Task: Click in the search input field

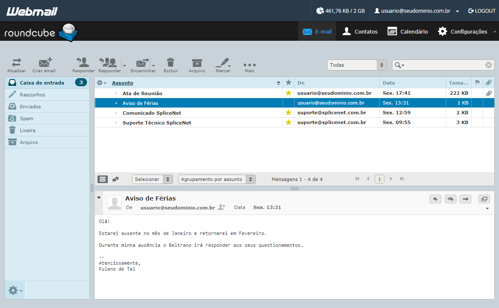Action: coord(444,65)
